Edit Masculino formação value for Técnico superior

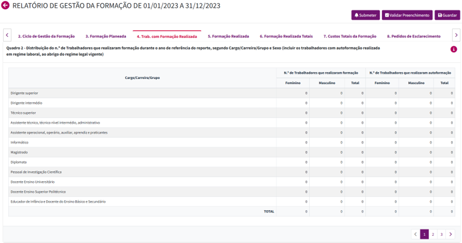[x=327, y=113]
